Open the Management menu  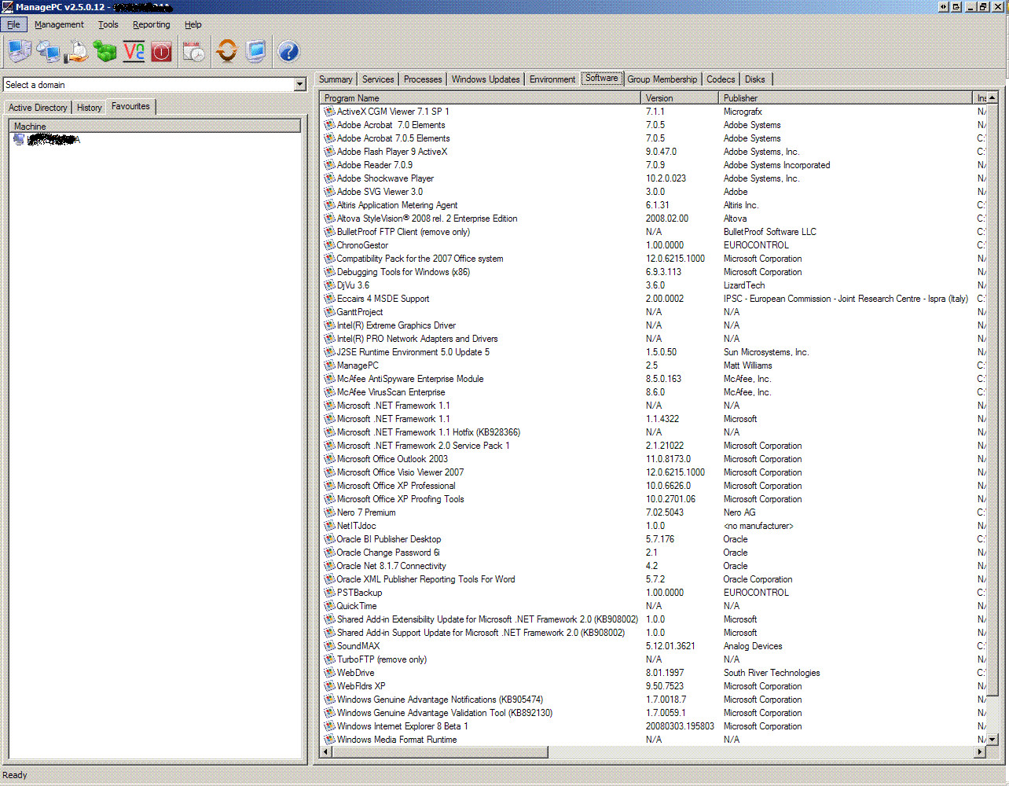[x=59, y=24]
